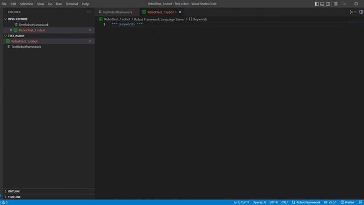Click Ln 1, Col 17 cursor position
This screenshot has width=364, height=205.
pyautogui.click(x=241, y=203)
